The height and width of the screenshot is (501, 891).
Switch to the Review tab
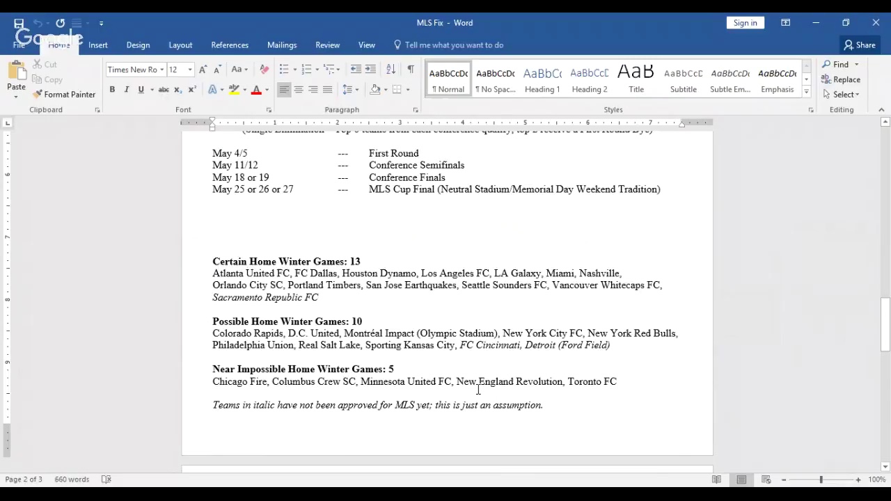(x=327, y=45)
